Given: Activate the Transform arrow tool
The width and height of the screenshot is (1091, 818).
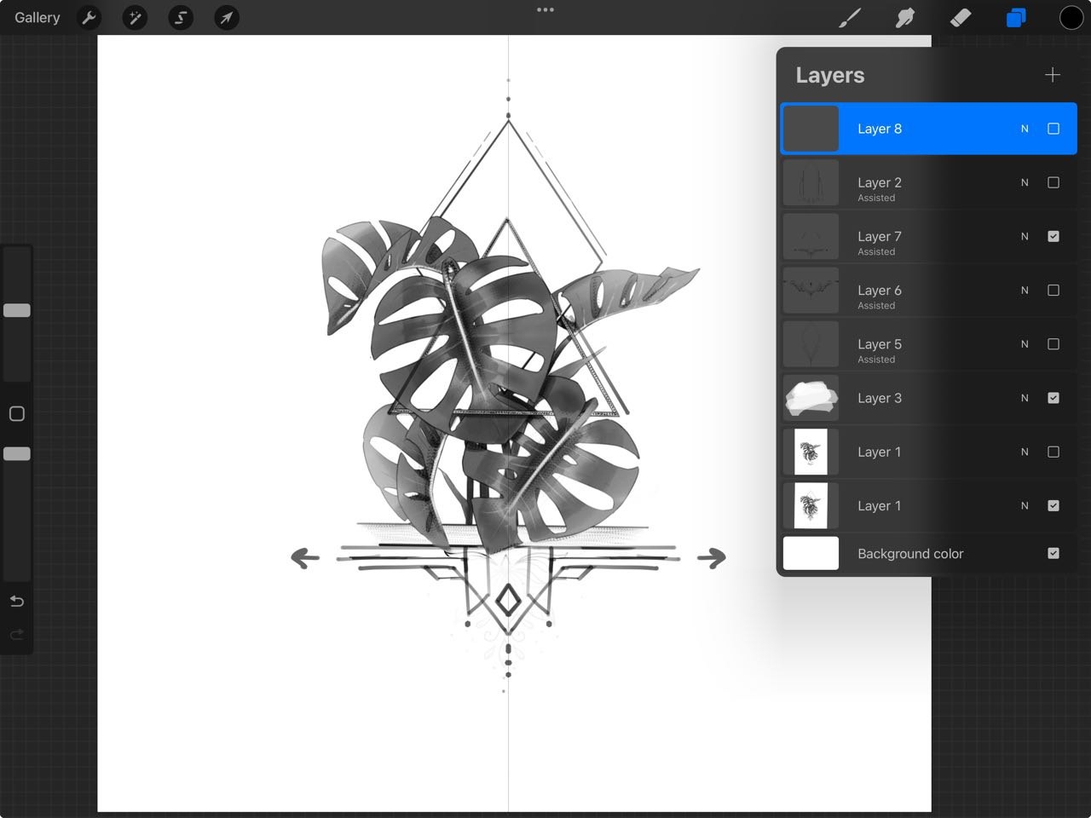Looking at the screenshot, I should (x=226, y=18).
